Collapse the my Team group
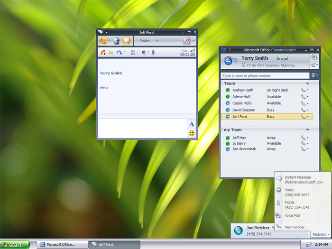Image resolution: width=332 pixels, height=249 pixels. coord(307,129)
